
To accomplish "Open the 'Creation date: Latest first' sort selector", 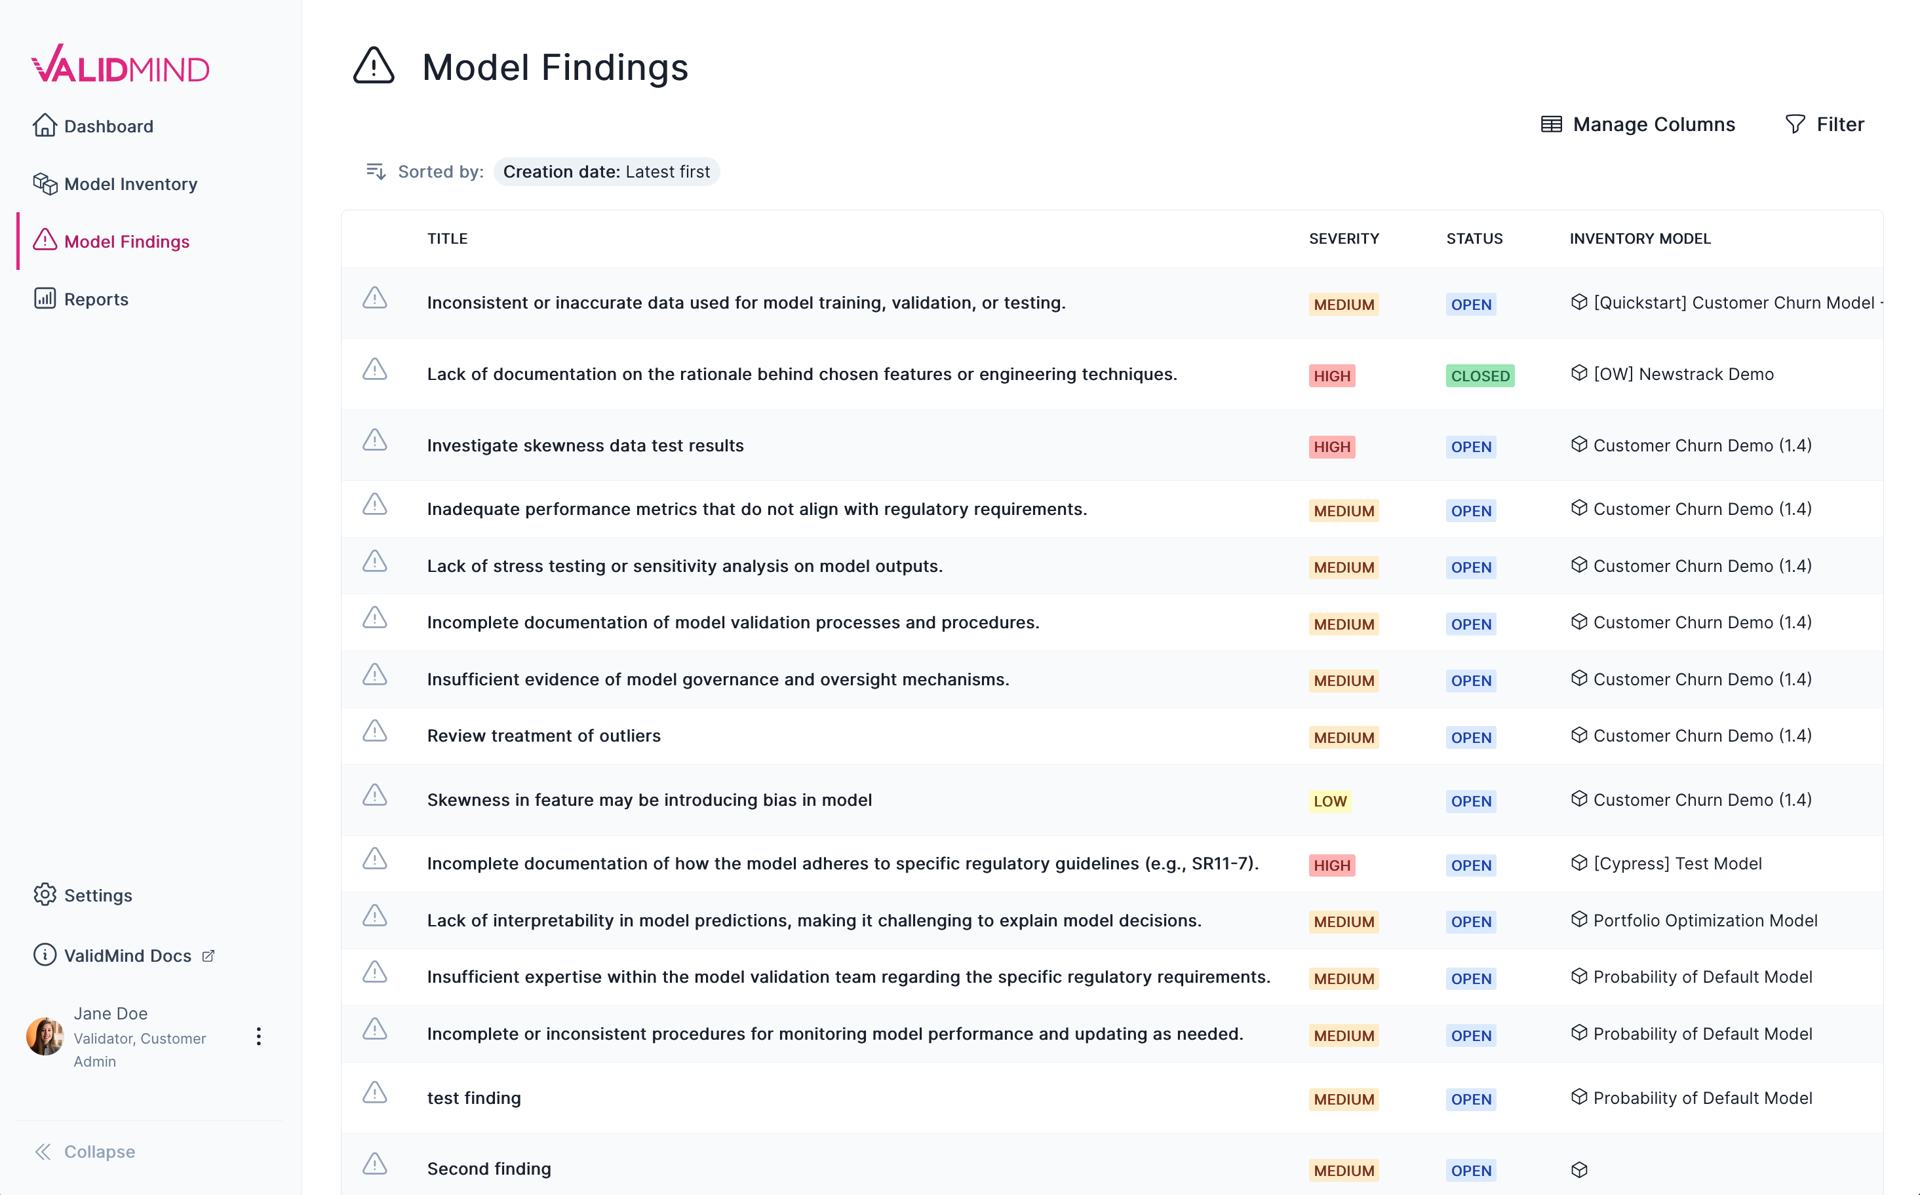I will click(x=606, y=172).
